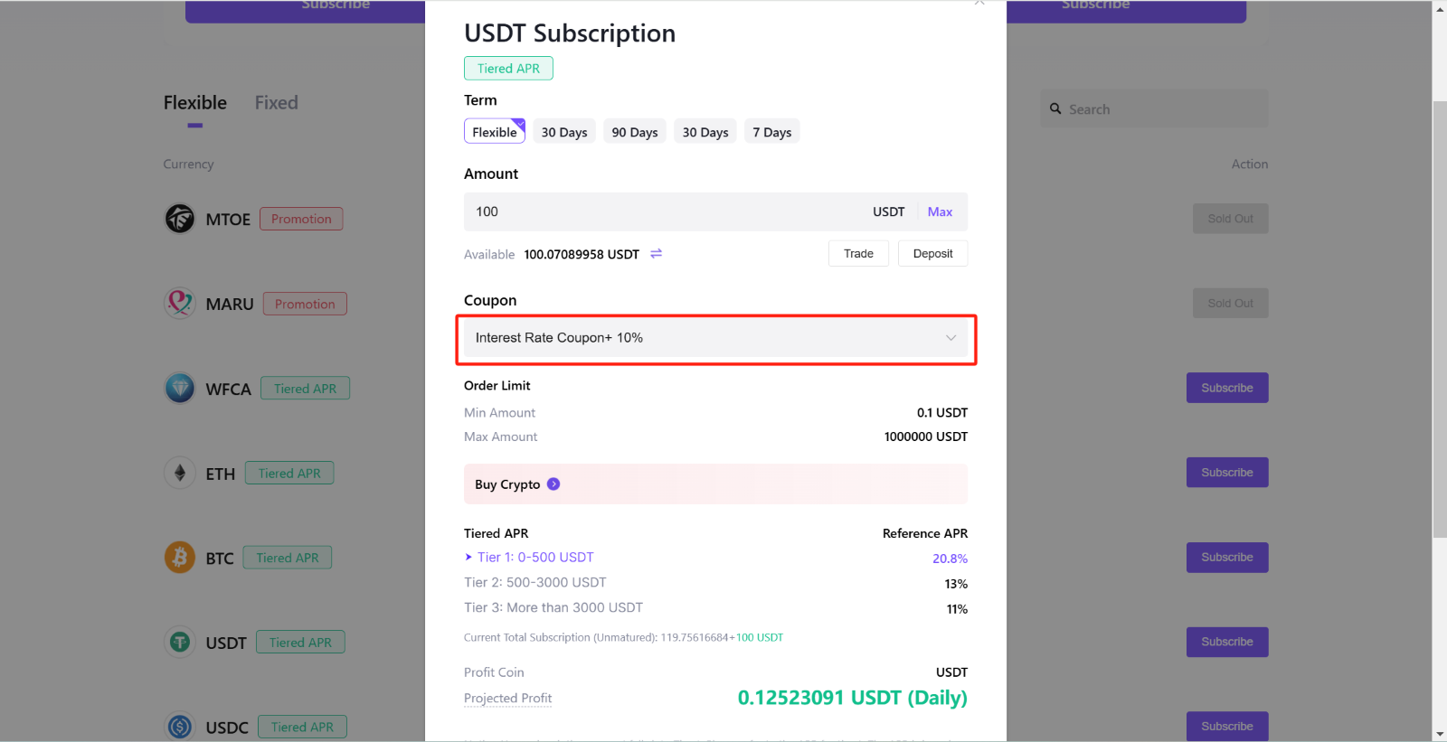
Task: Click the Buy Crypto arrow icon
Action: click(553, 484)
